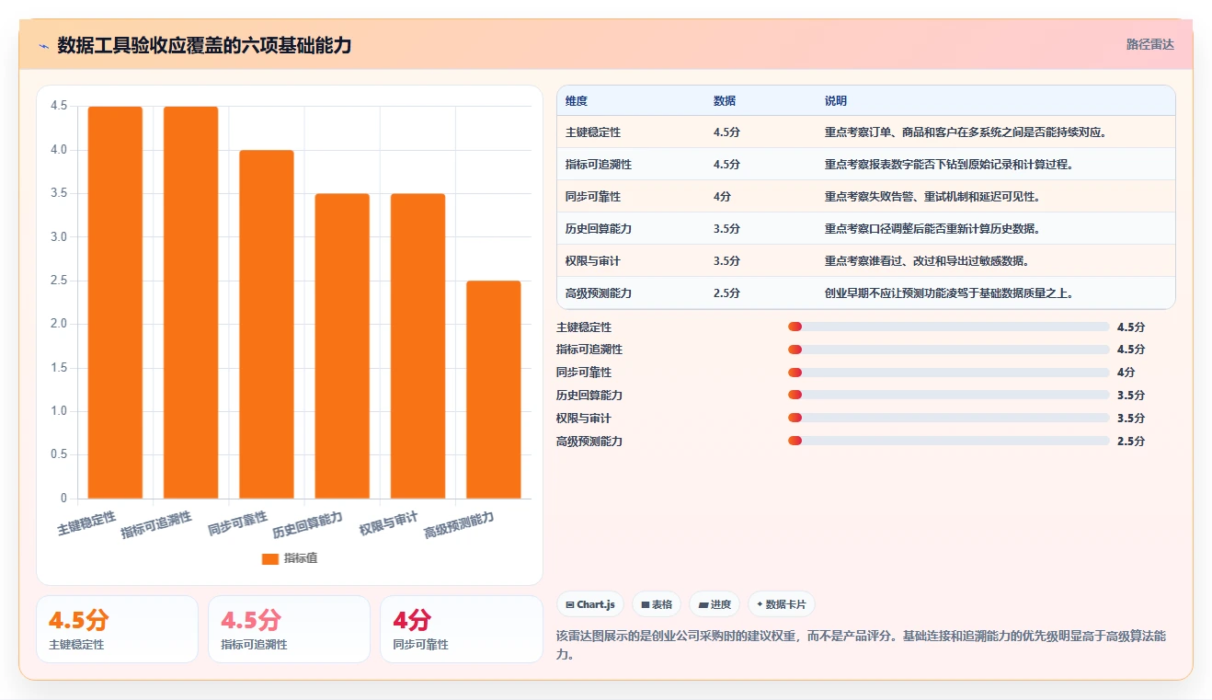Screen dimensions: 1212x700
Task: Click the 指标可追溯性 progress bar
Action: coord(948,350)
